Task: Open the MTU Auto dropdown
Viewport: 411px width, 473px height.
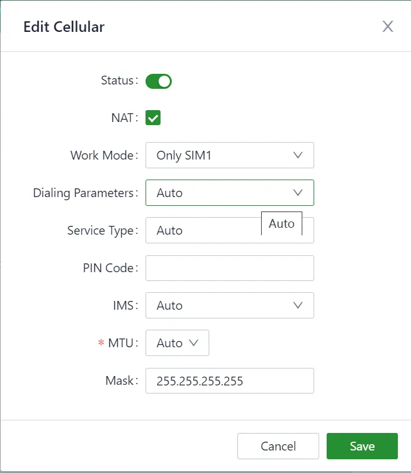Action: coord(177,343)
